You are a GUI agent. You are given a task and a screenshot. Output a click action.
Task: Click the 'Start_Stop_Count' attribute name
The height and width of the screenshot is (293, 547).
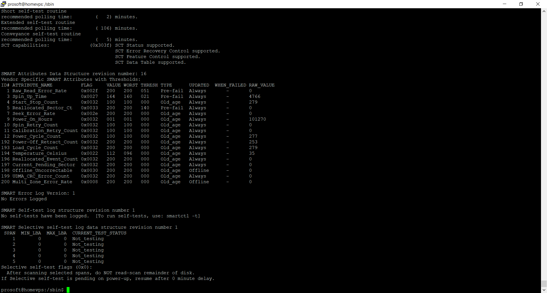coord(35,102)
